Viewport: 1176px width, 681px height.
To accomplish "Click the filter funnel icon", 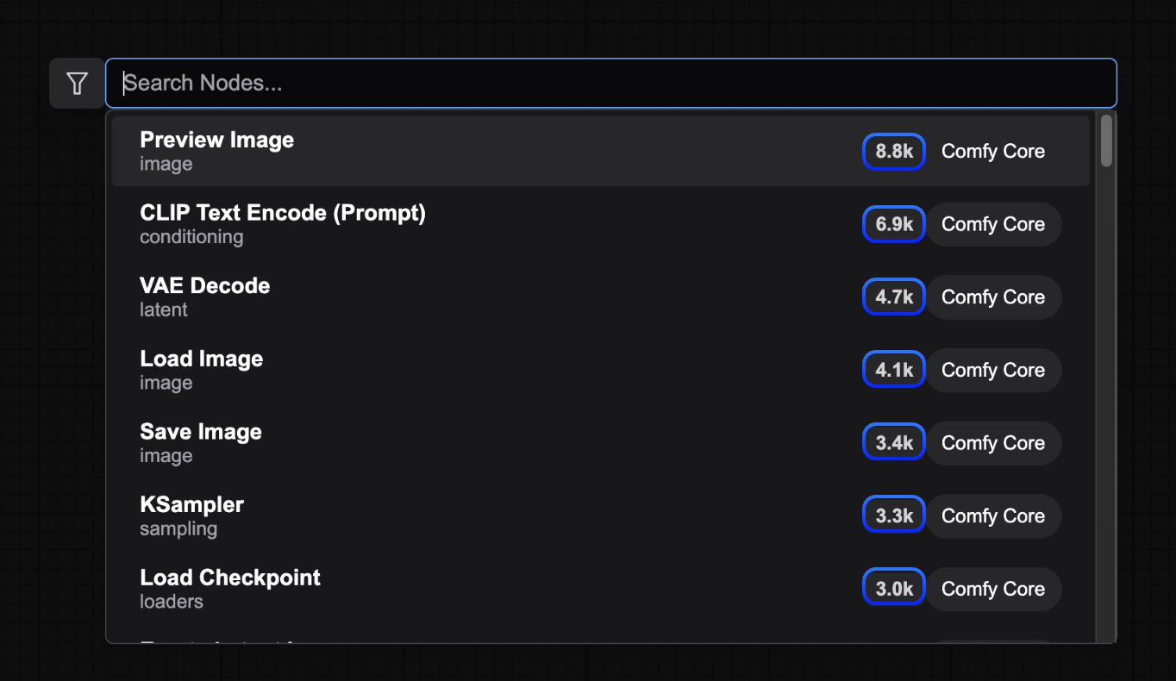I will (77, 83).
